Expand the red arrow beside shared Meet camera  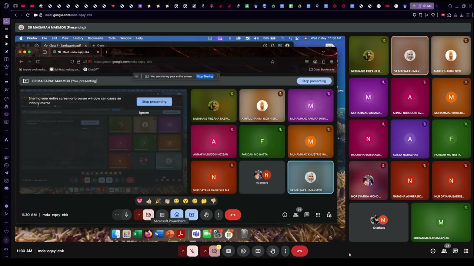(x=139, y=215)
